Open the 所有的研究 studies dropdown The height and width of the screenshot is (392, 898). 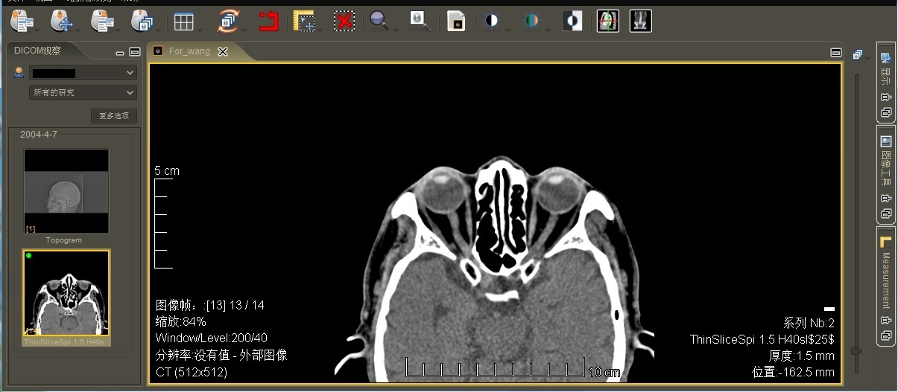tap(82, 93)
